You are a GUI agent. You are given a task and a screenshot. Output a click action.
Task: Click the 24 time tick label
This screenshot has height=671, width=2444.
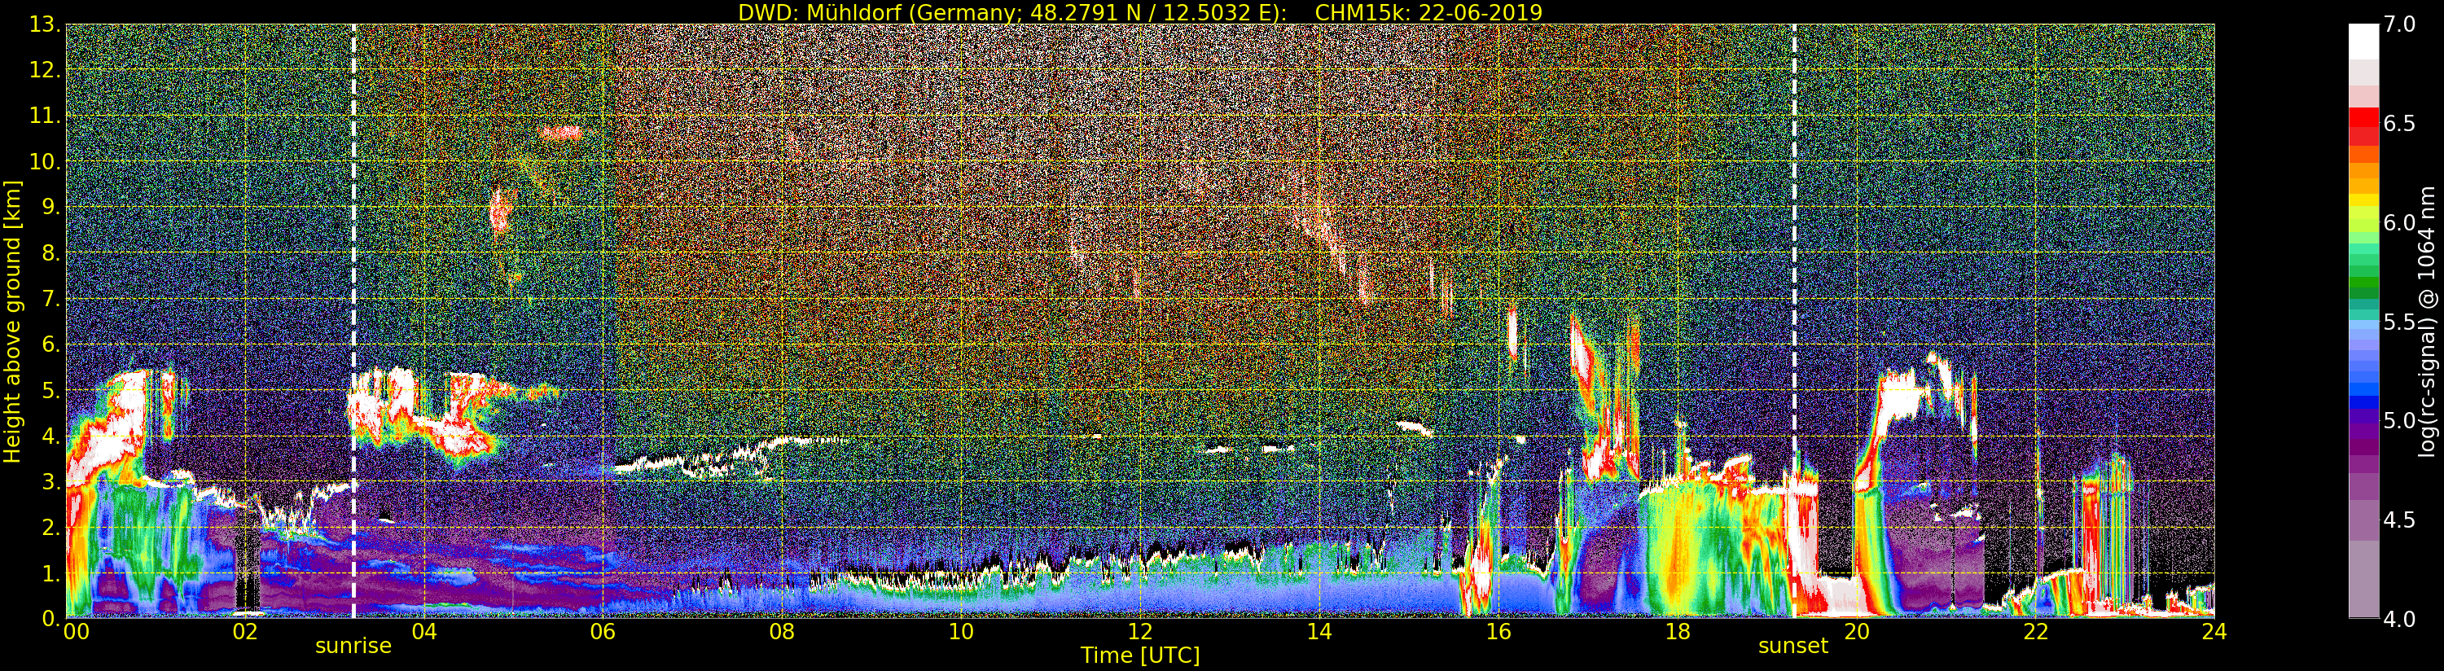click(x=2214, y=632)
